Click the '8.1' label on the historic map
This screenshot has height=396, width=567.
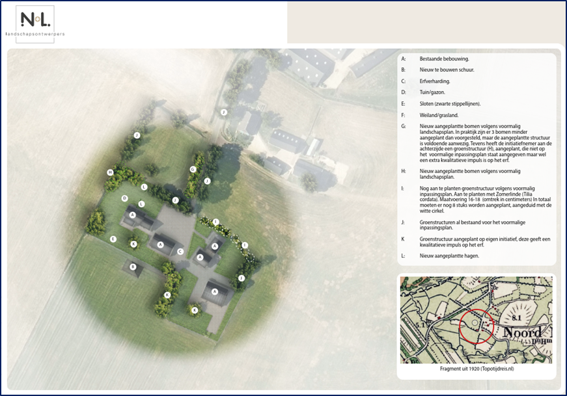[x=517, y=317]
